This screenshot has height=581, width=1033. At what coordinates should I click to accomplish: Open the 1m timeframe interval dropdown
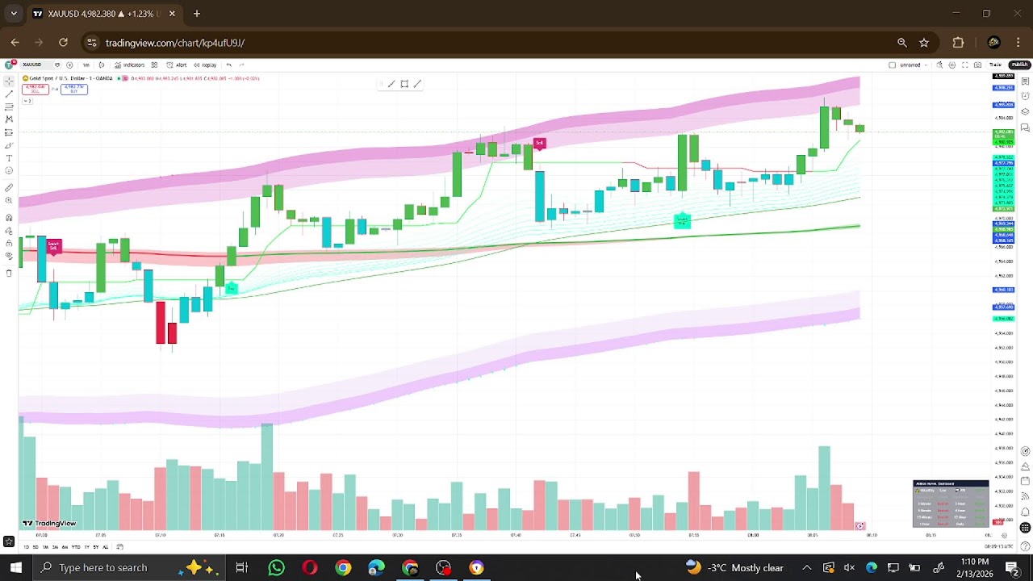click(x=86, y=65)
